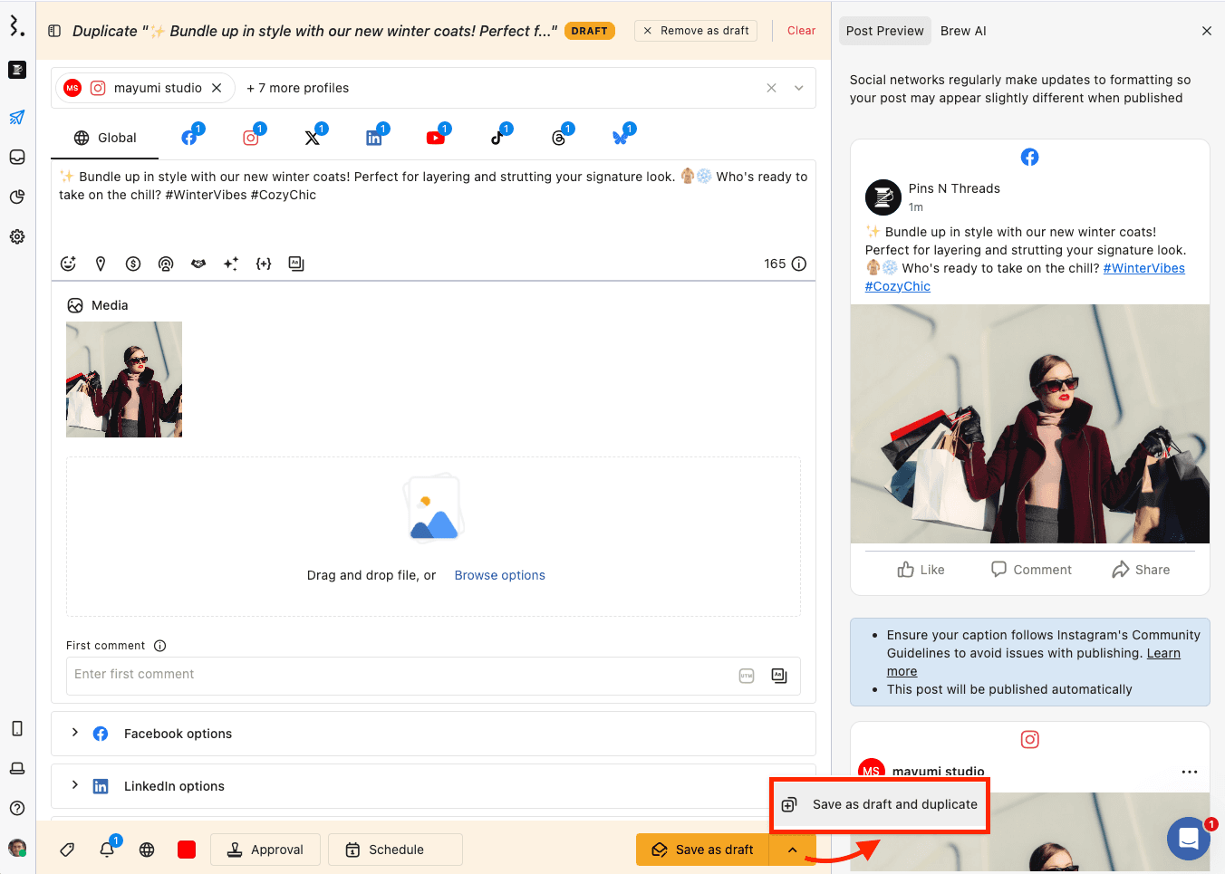Remove mayumi studio profile chip
Screen dimensions: 1225x874
pyautogui.click(x=217, y=88)
